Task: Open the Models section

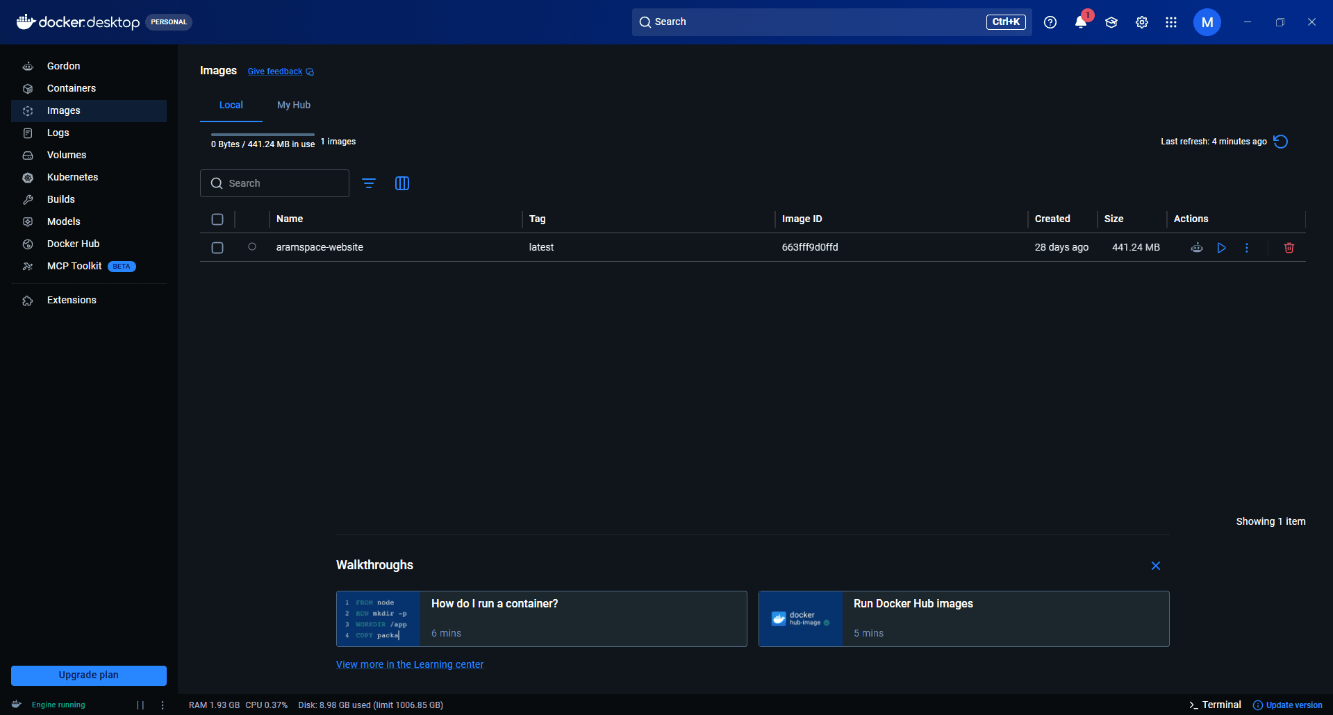Action: pyautogui.click(x=89, y=221)
